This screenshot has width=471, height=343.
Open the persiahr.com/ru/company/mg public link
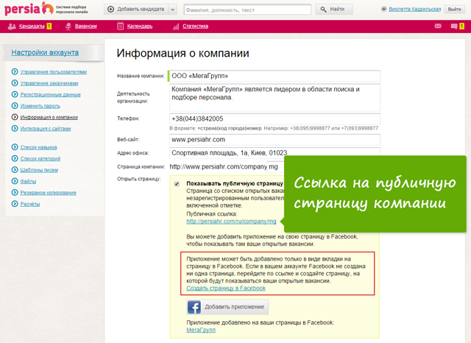click(x=231, y=221)
